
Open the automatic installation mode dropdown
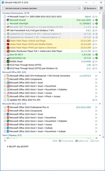(41, 8)
